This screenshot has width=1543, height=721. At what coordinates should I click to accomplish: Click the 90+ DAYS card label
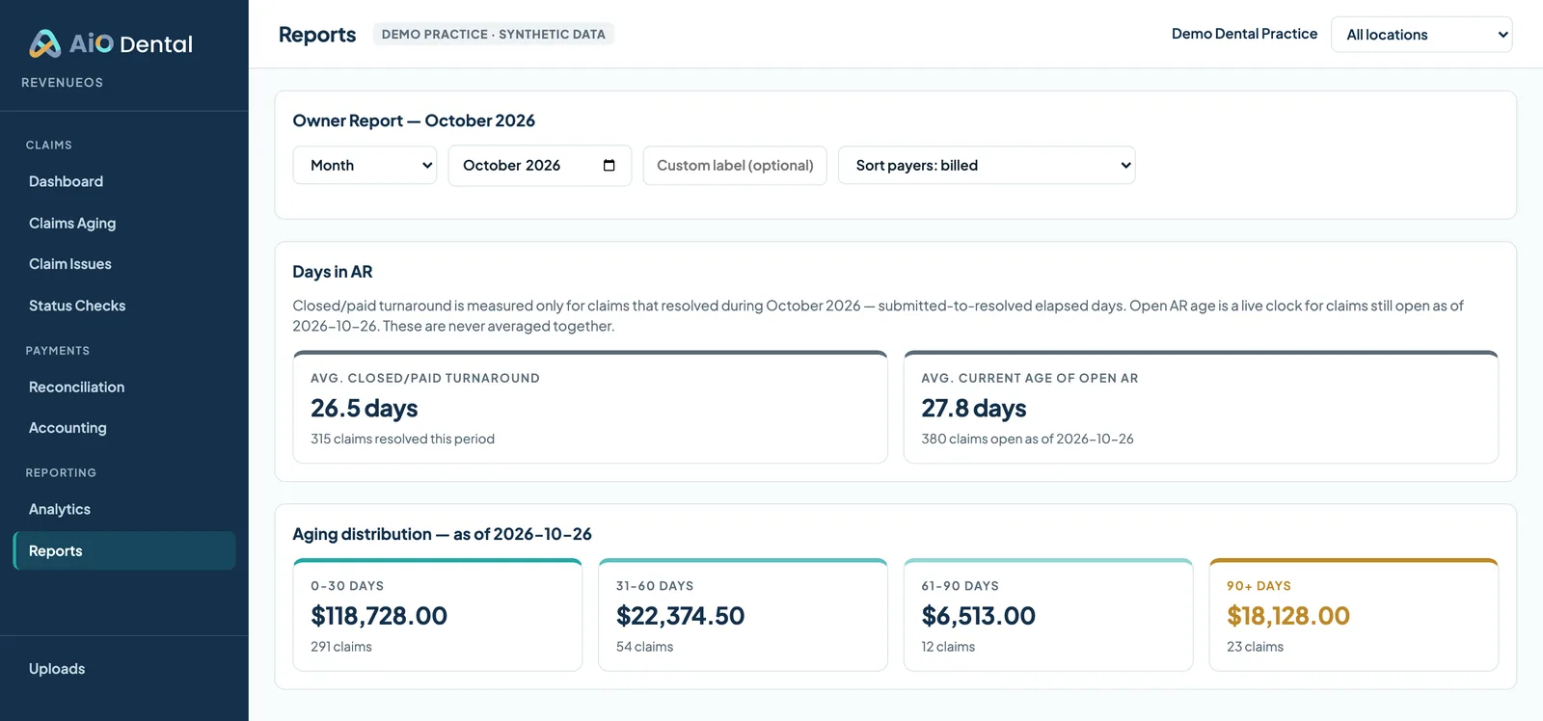[x=1259, y=586]
